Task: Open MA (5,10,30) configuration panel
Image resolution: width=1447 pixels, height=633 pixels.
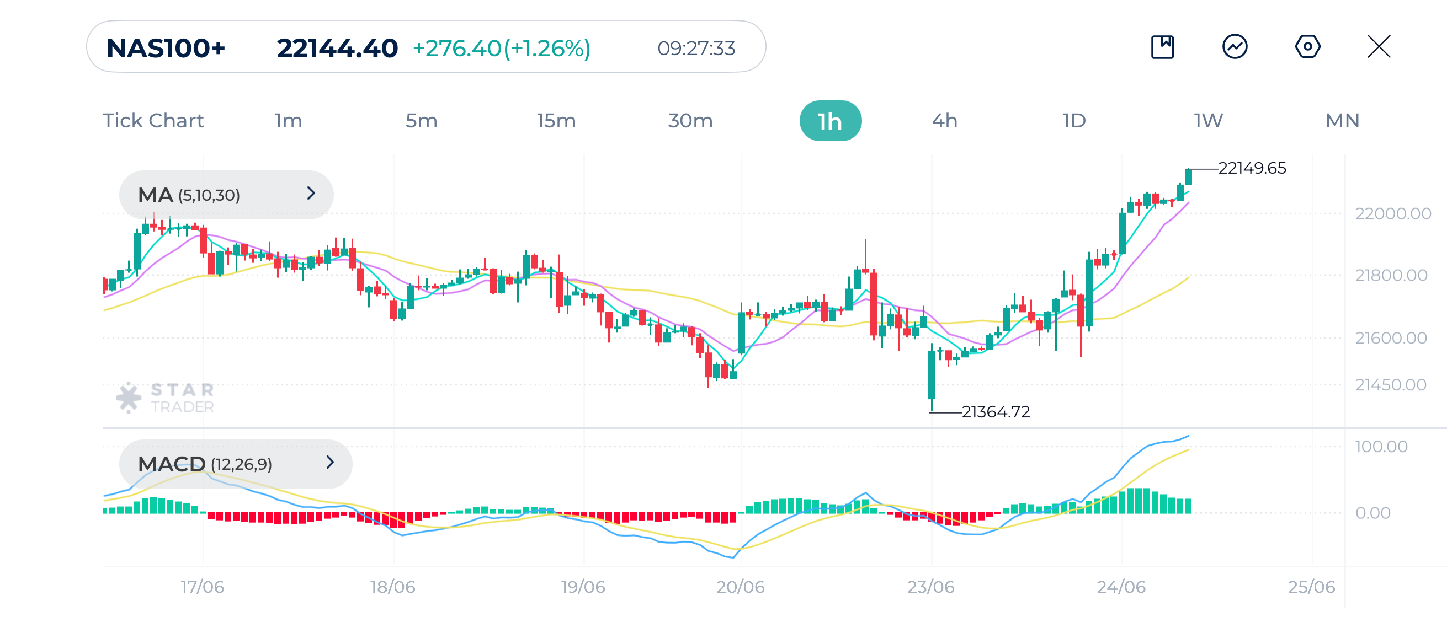Action: (189, 195)
